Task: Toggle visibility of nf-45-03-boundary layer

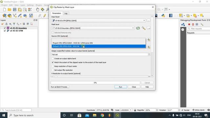Action: [5, 28]
